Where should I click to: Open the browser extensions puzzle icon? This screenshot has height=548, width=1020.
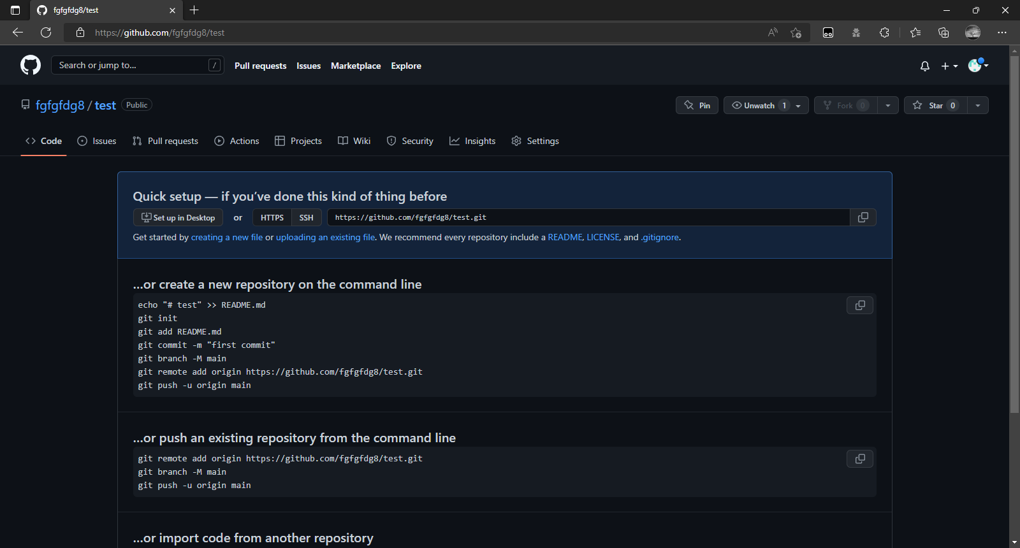point(884,32)
